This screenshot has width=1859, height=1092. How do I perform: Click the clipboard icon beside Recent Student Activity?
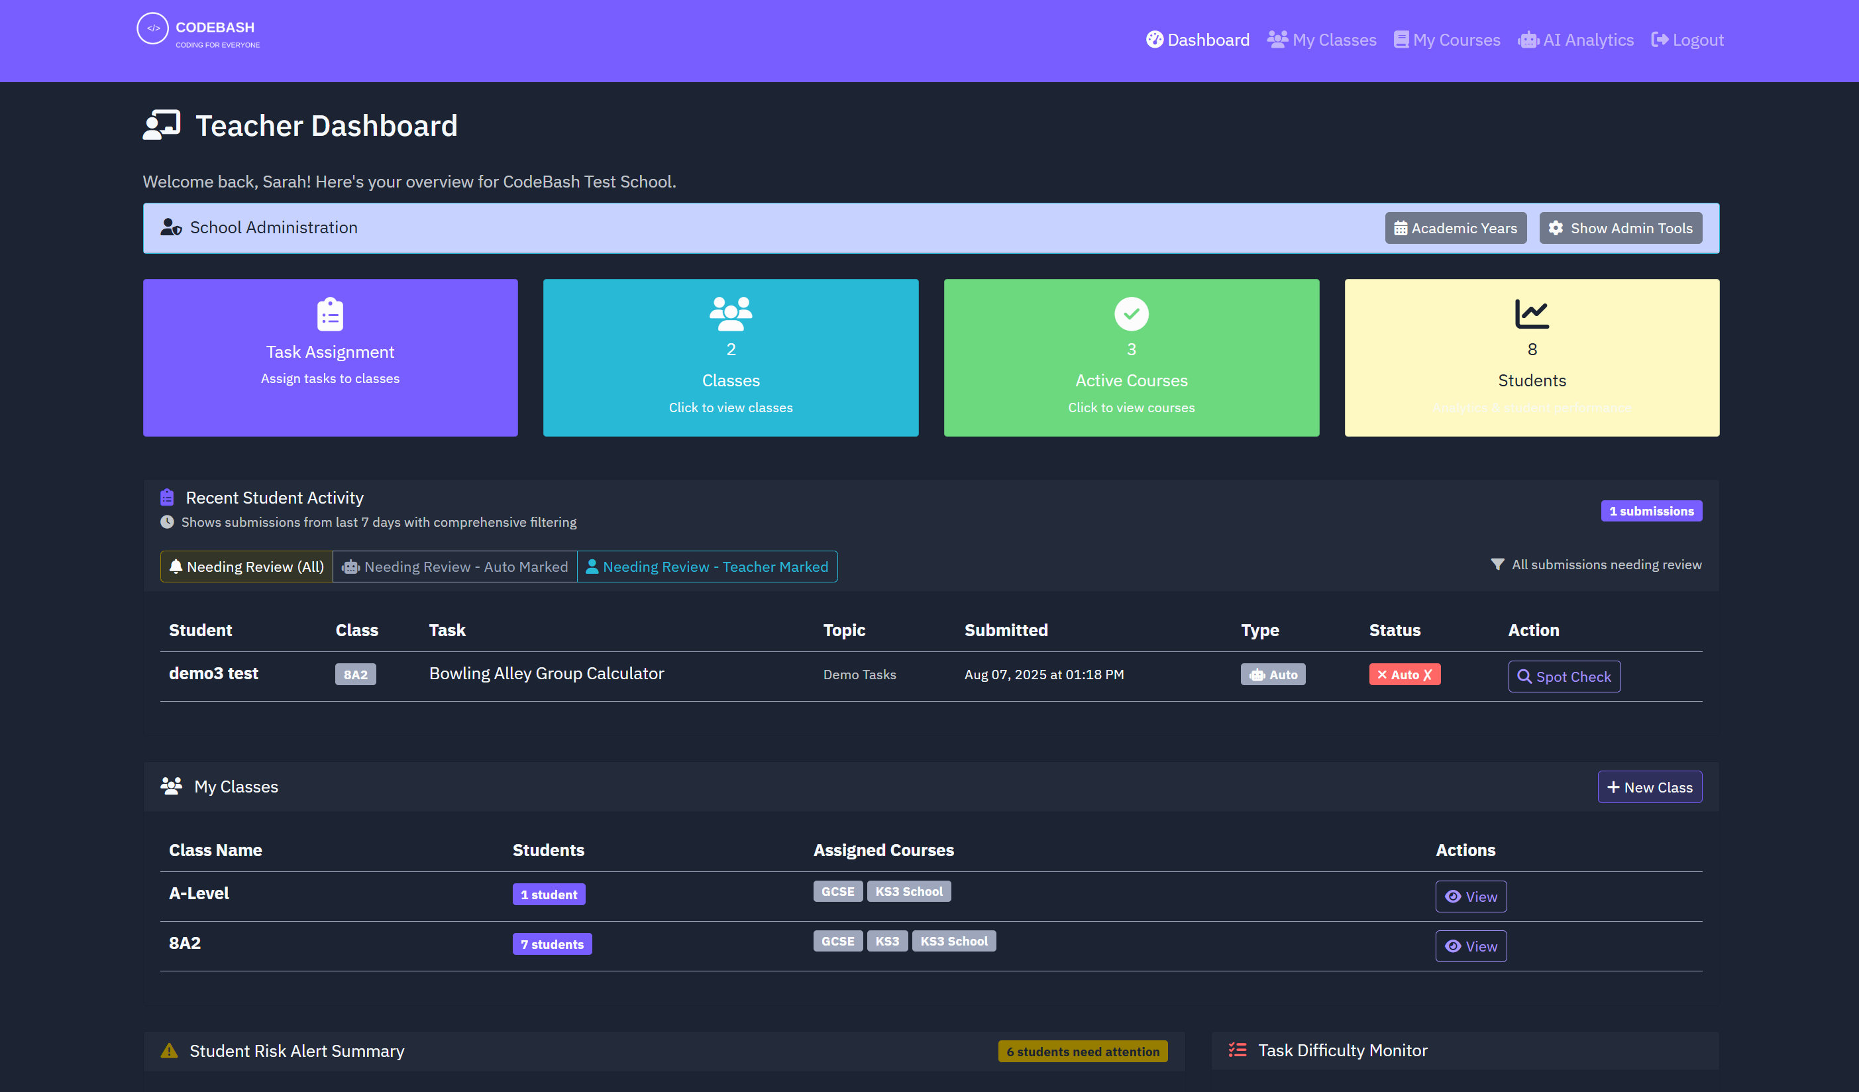click(168, 498)
